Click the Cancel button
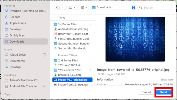 pyautogui.click(x=146, y=92)
